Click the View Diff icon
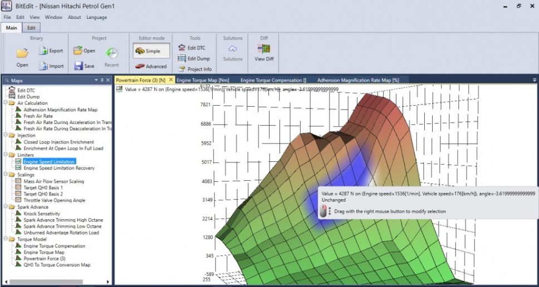539x287 pixels. click(x=264, y=50)
